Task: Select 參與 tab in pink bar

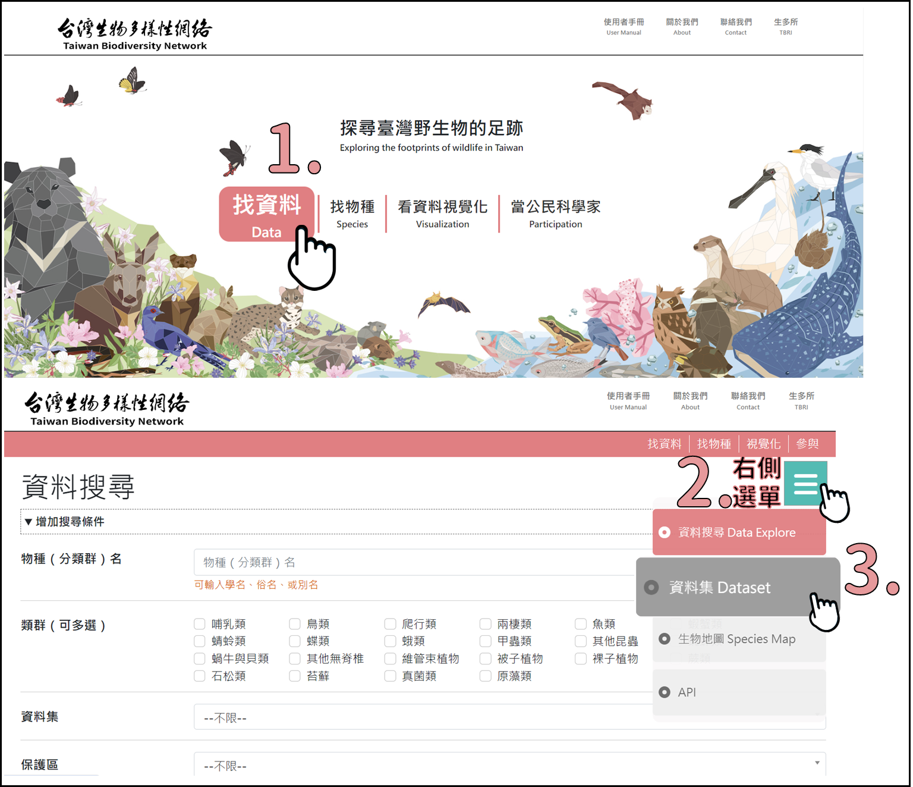Action: [807, 444]
